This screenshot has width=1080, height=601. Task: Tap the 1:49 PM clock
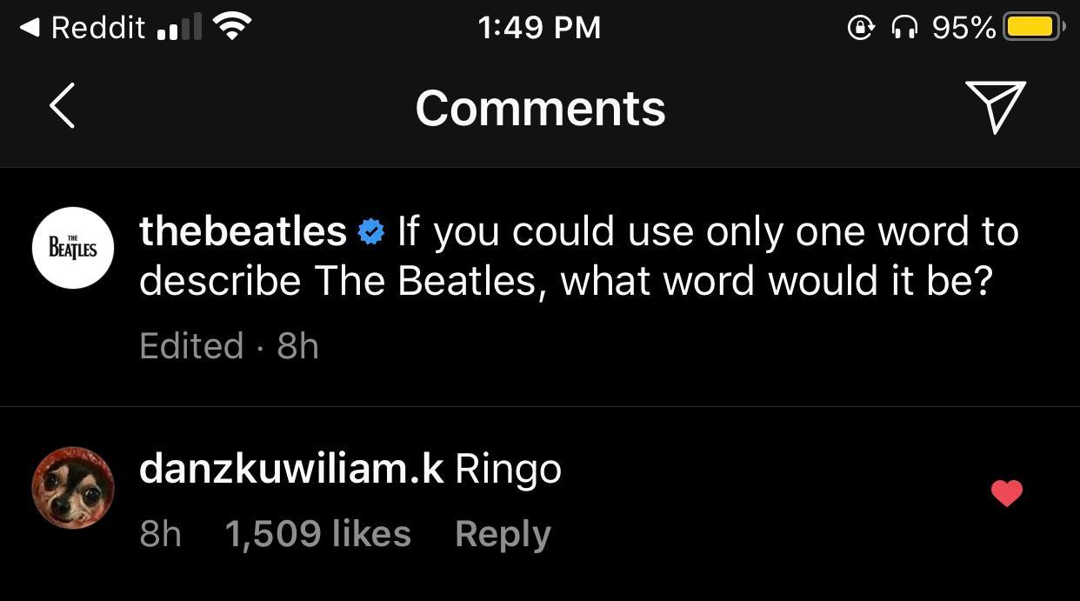(x=539, y=28)
